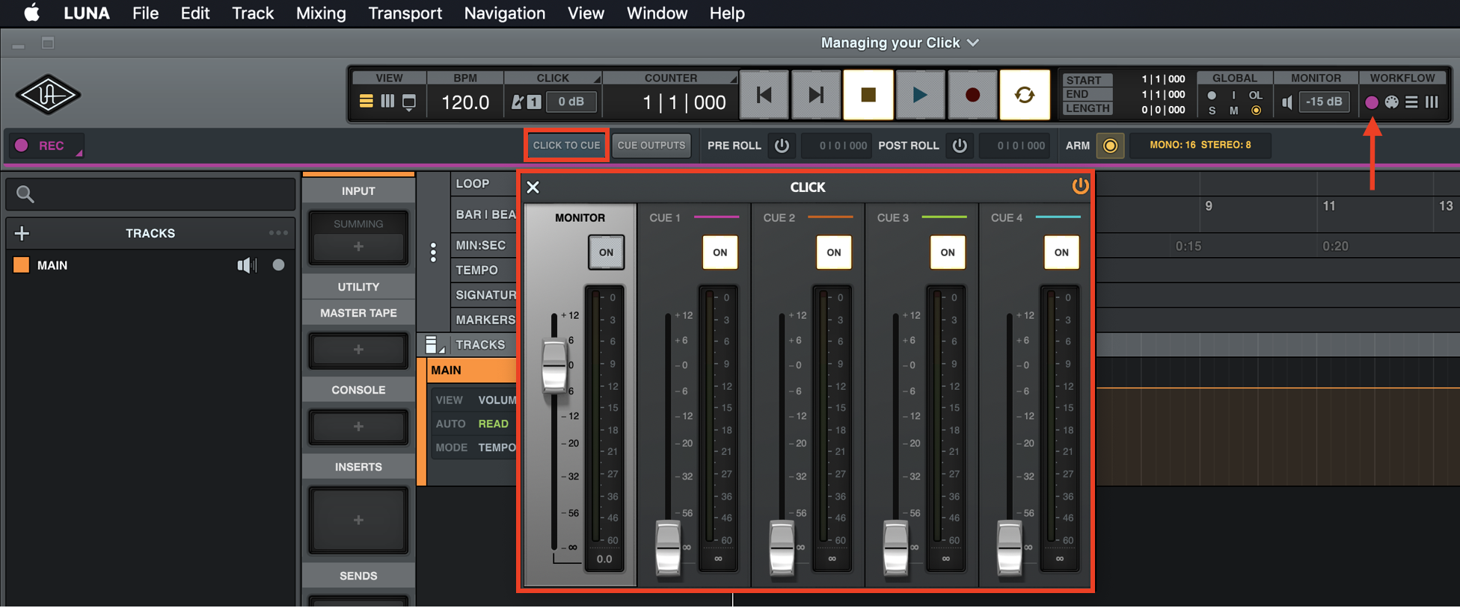Toggle CUE 1 click ON button
The image size is (1460, 608).
tap(720, 252)
